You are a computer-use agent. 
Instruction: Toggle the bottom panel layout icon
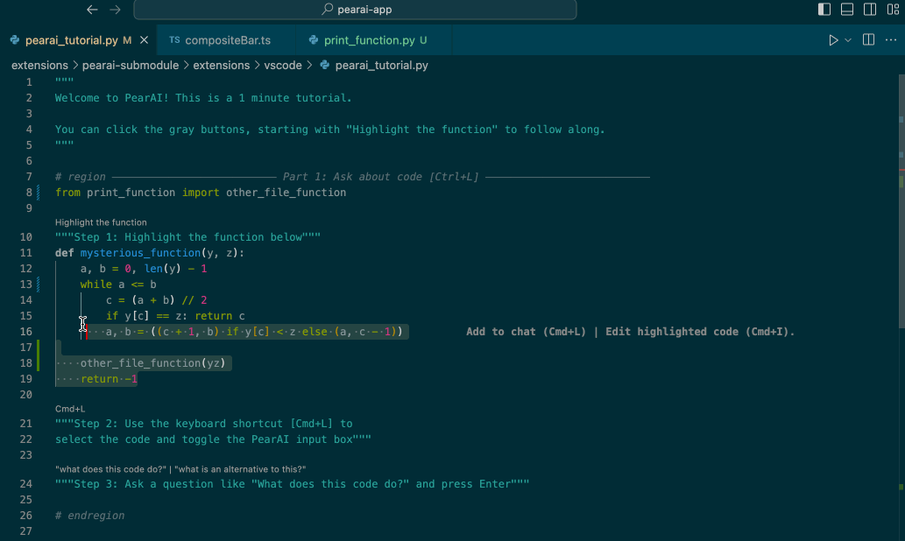click(846, 10)
